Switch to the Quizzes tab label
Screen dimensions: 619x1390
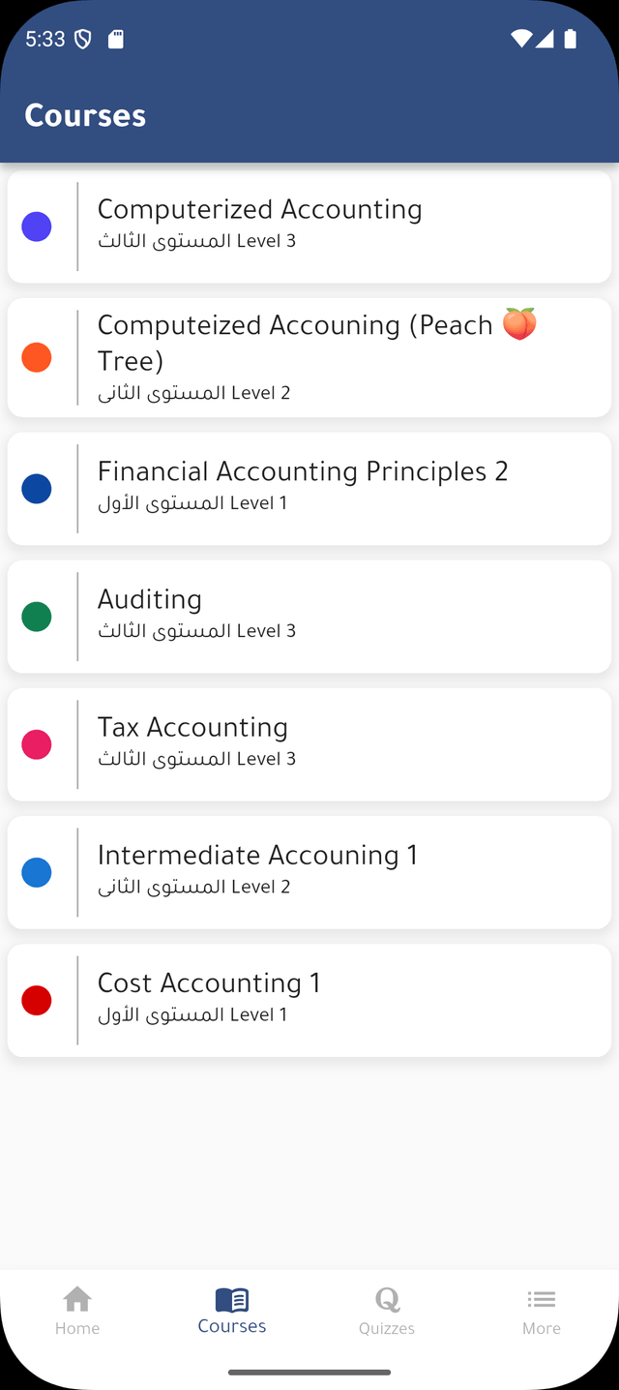coord(387,1329)
